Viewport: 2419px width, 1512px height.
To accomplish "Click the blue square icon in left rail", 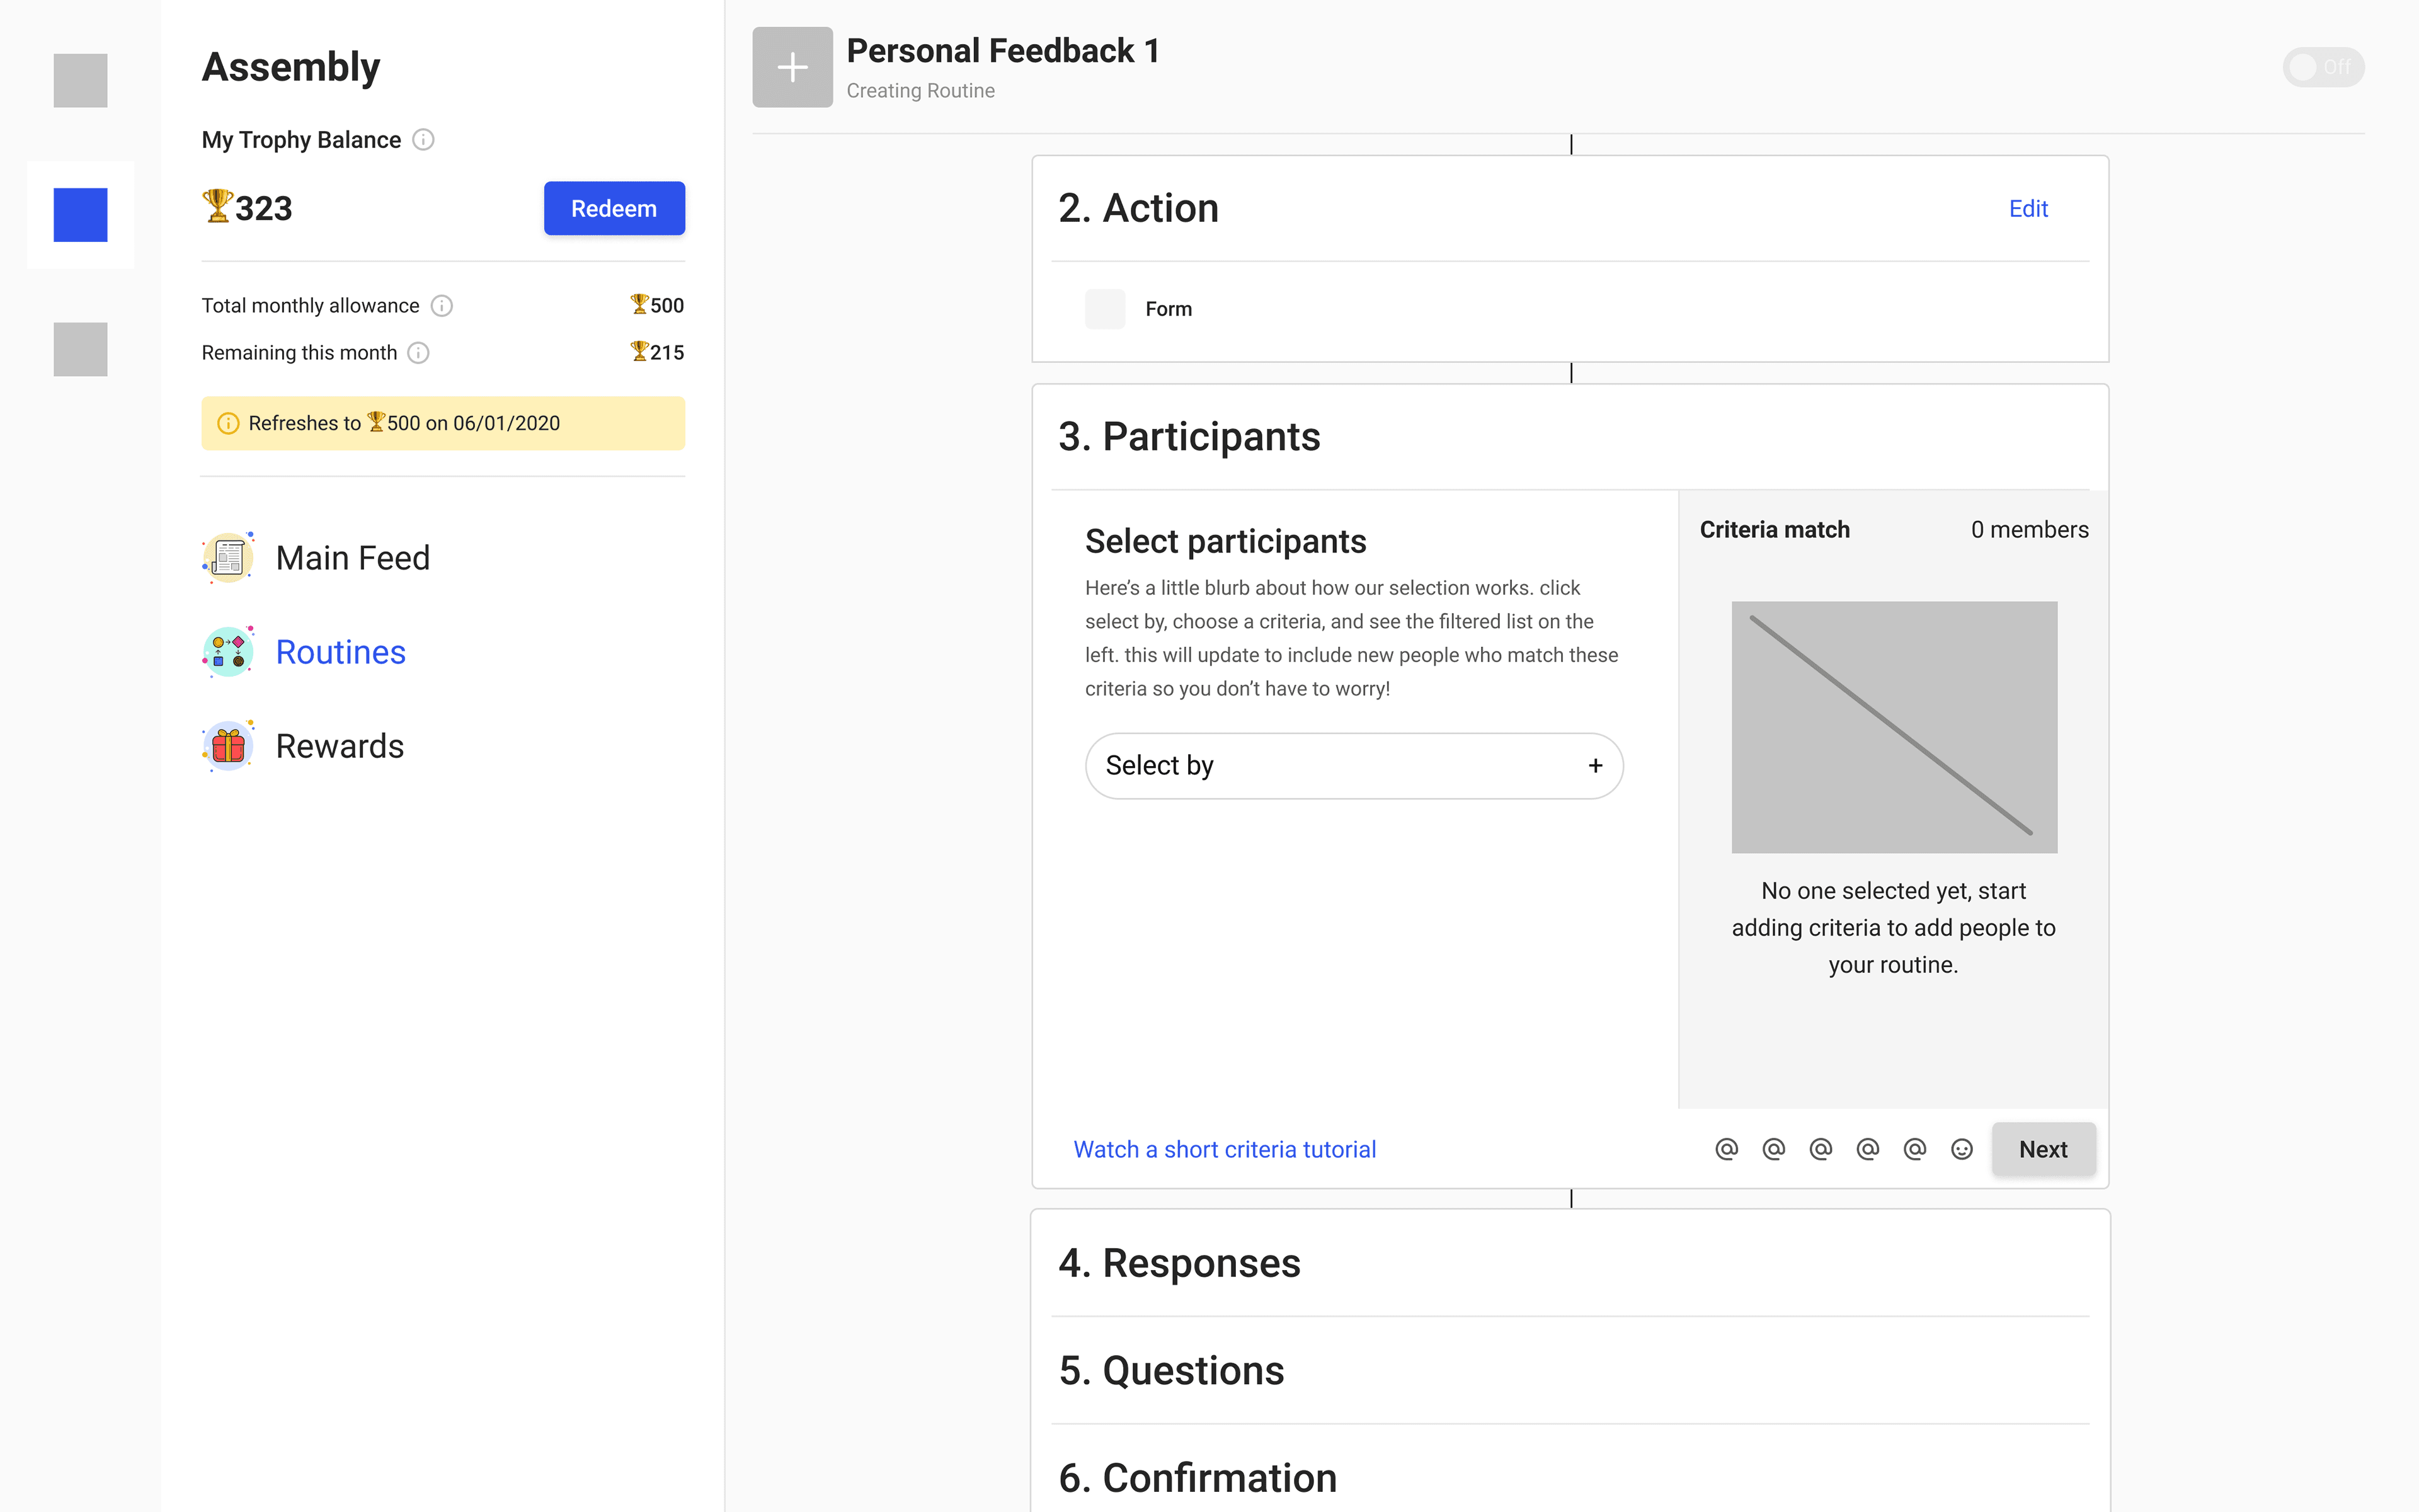I will coord(80,215).
